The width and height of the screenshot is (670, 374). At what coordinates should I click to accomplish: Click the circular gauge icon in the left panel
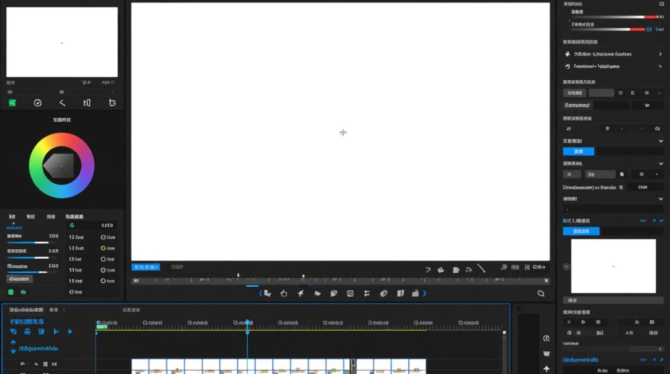(x=37, y=103)
